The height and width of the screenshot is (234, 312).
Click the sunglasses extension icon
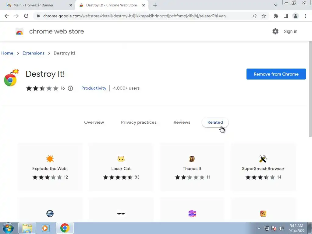pos(121,214)
